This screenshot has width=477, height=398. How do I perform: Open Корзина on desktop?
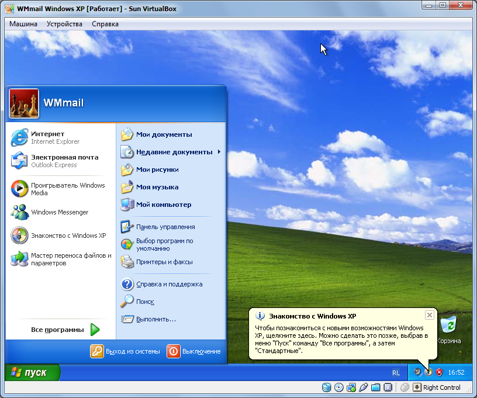(449, 330)
